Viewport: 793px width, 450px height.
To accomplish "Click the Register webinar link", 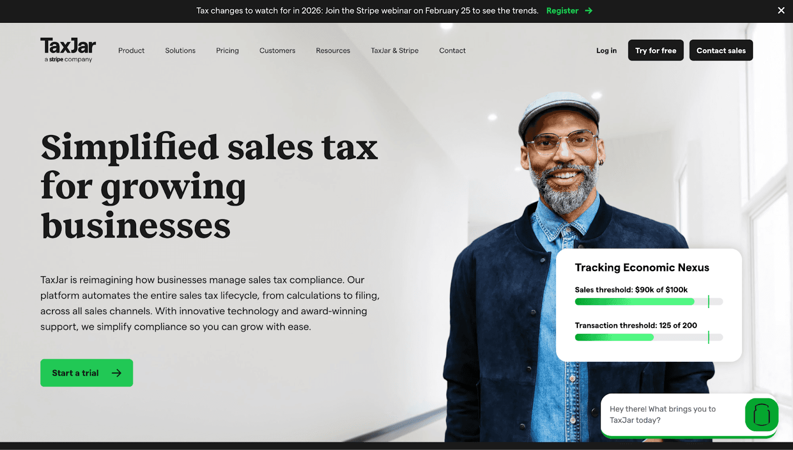I will 563,10.
